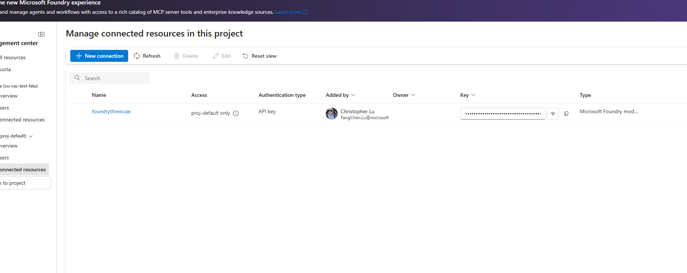Refresh the connections list
This screenshot has width=687, height=273.
tap(147, 56)
